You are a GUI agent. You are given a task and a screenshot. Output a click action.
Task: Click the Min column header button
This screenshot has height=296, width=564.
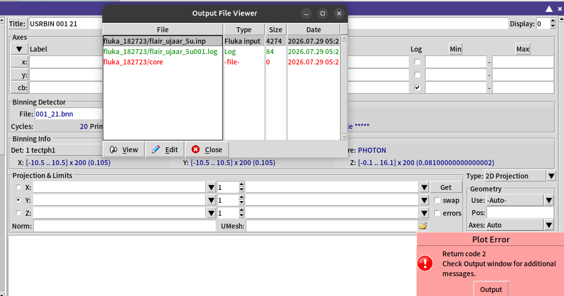tap(455, 49)
